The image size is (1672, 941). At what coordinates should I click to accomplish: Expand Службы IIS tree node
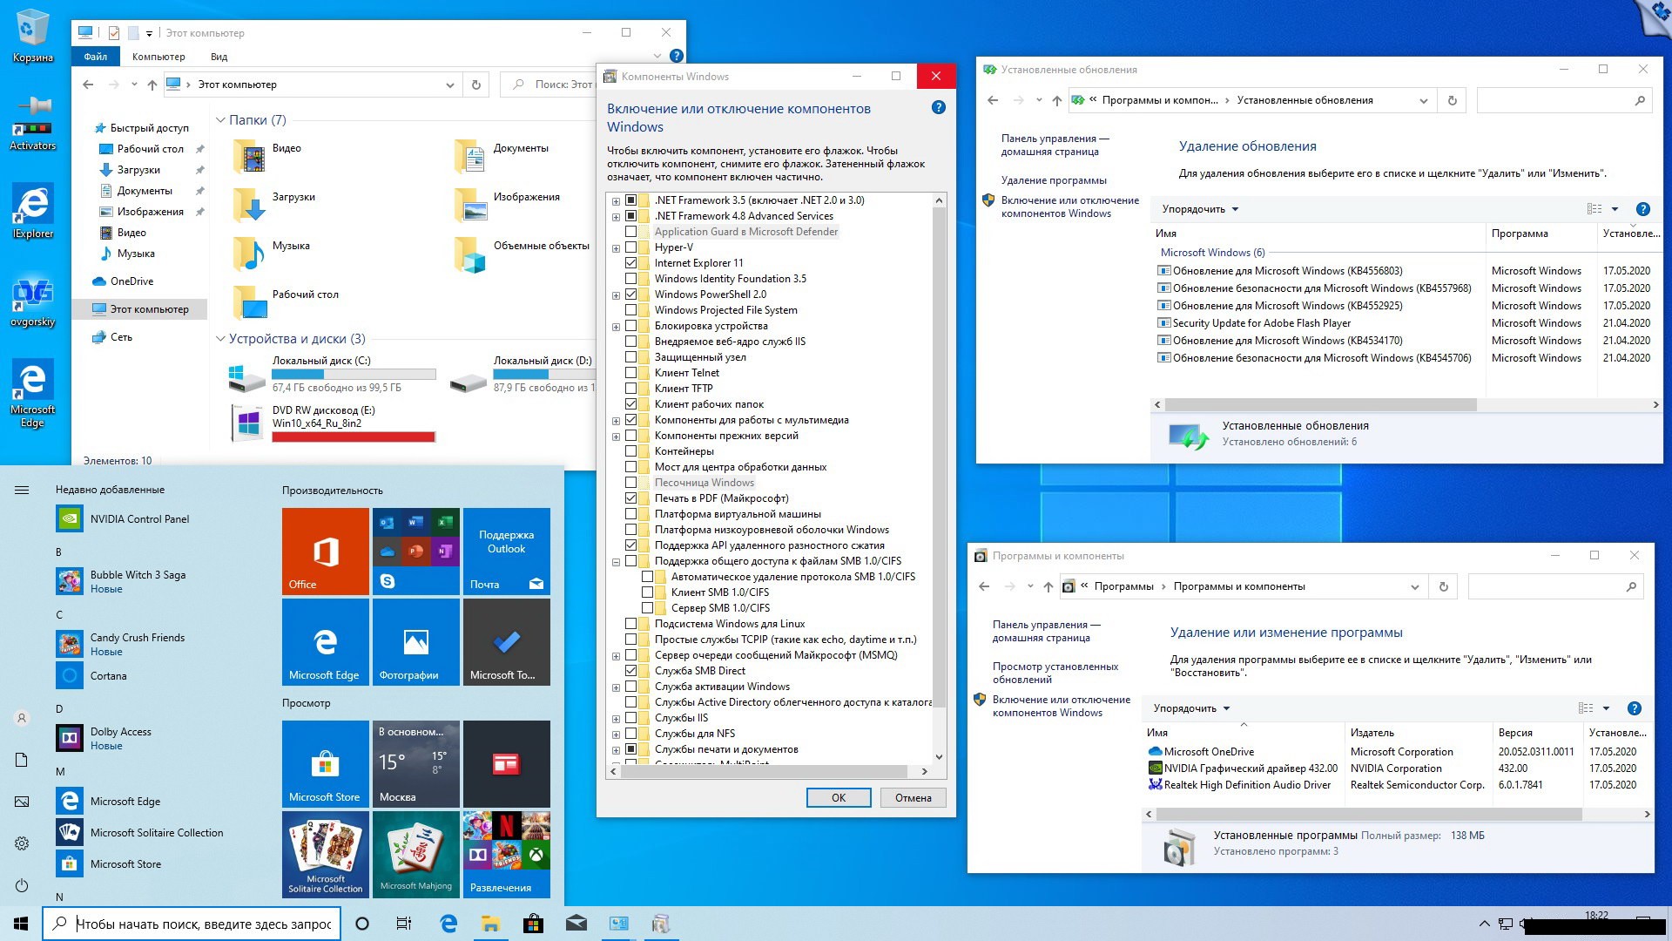point(616,719)
